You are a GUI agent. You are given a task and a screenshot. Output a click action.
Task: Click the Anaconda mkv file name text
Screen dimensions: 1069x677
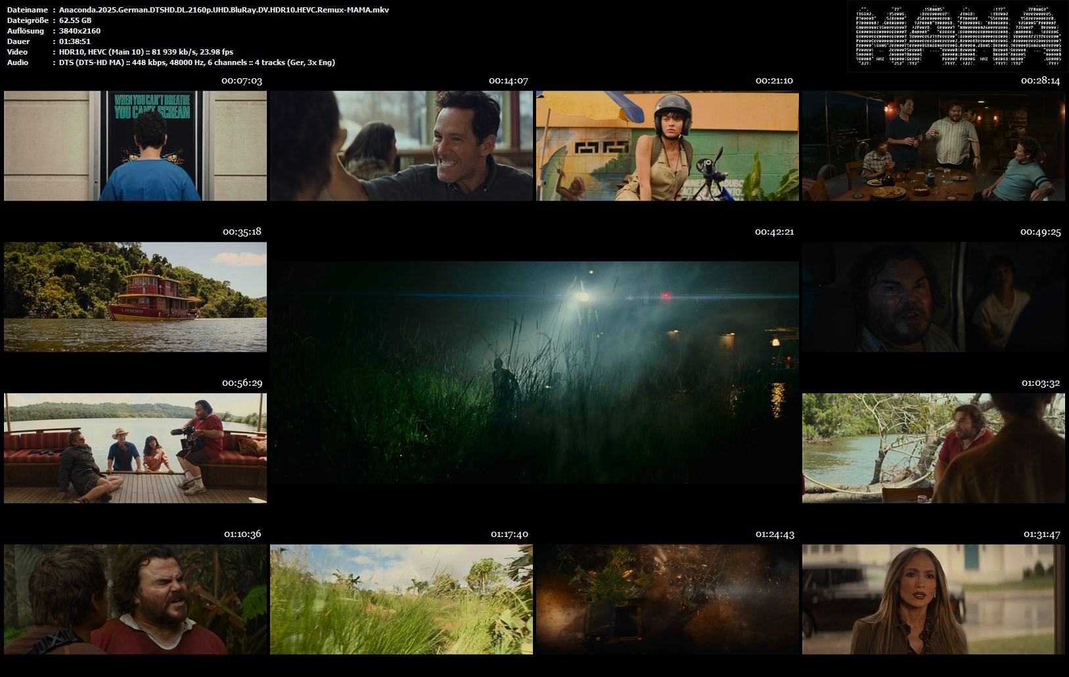pos(224,10)
